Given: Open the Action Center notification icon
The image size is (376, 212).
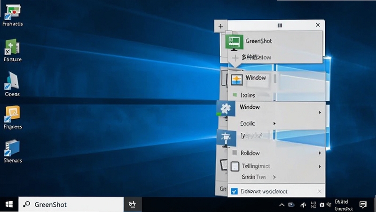Looking at the screenshot, I should tap(363, 205).
